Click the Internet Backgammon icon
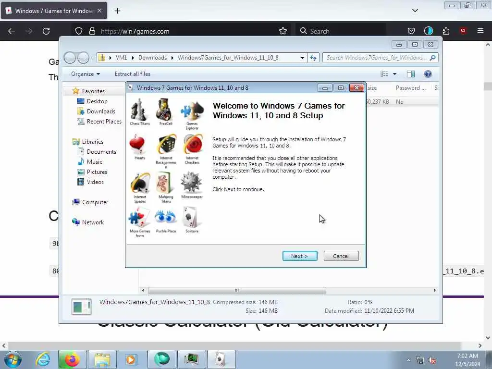Image resolution: width=492 pixels, height=369 pixels. [x=166, y=144]
